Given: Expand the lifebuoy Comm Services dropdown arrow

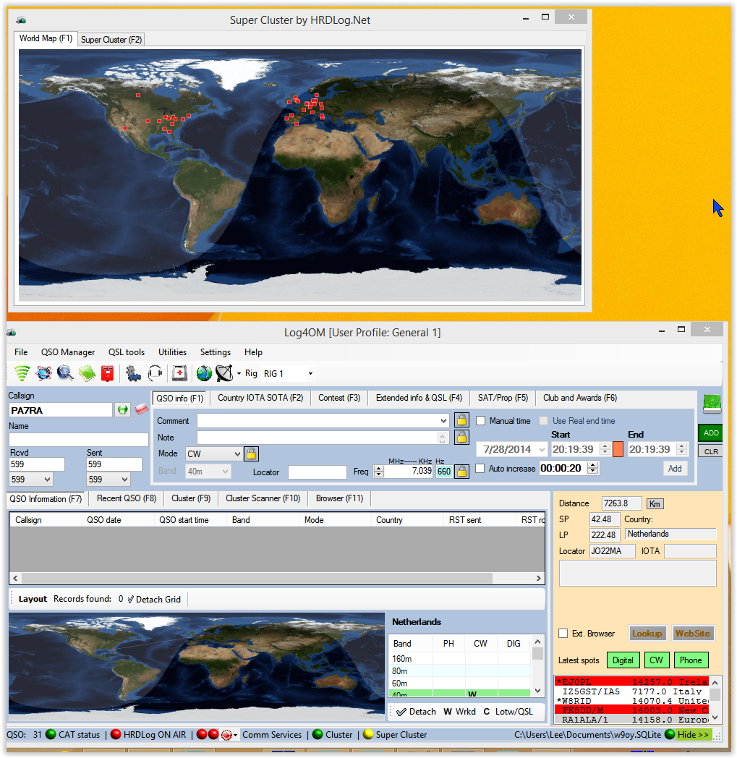Looking at the screenshot, I should click(x=235, y=736).
